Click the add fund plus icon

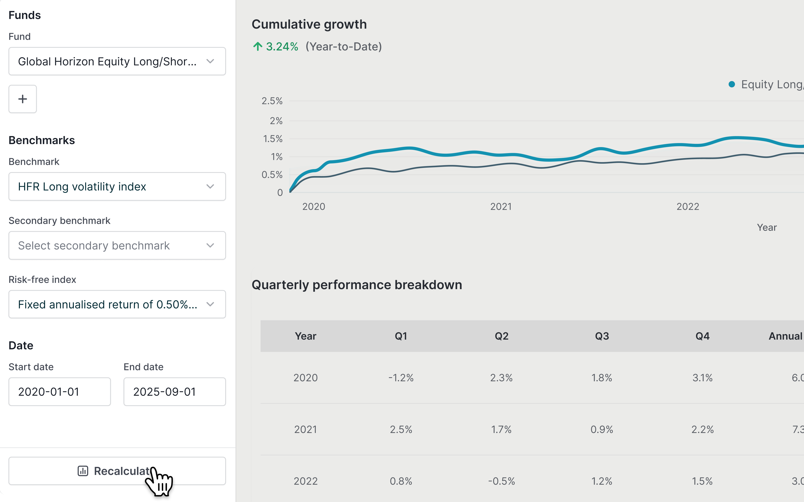click(23, 99)
